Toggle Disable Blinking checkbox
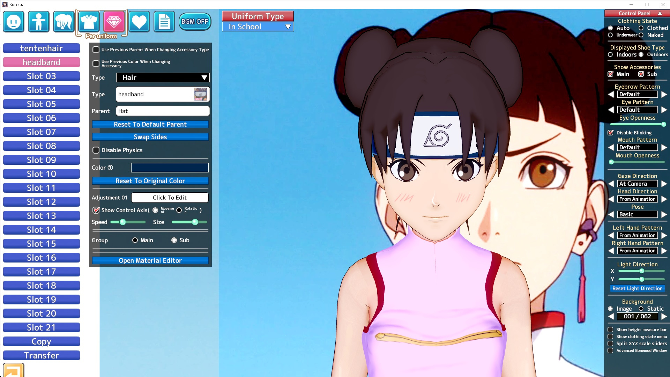The height and width of the screenshot is (377, 670). pyautogui.click(x=611, y=133)
